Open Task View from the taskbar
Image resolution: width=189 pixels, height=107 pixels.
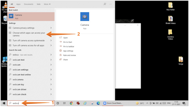65,103
